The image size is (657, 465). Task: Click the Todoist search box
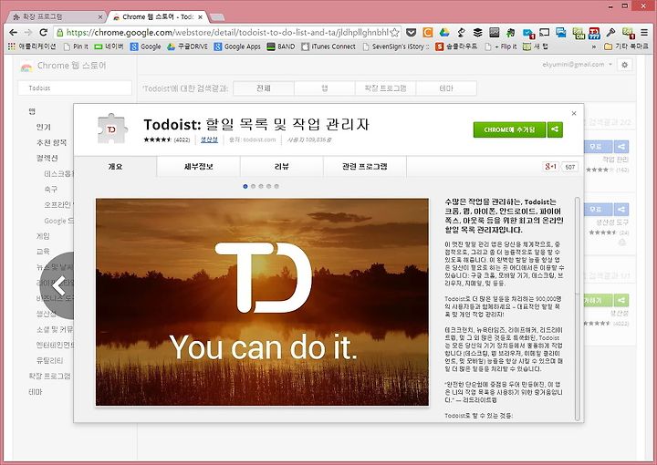pyautogui.click(x=75, y=88)
